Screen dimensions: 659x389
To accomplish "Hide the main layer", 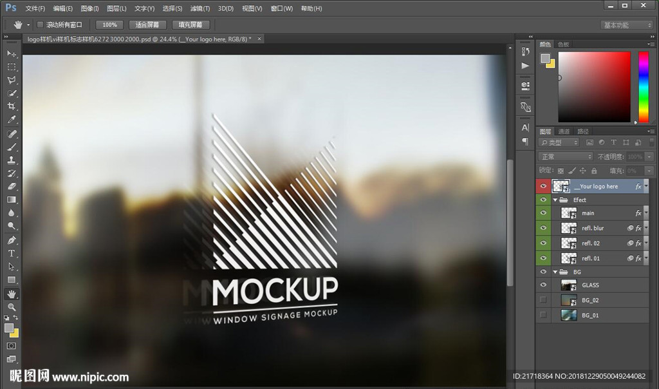I will [543, 213].
